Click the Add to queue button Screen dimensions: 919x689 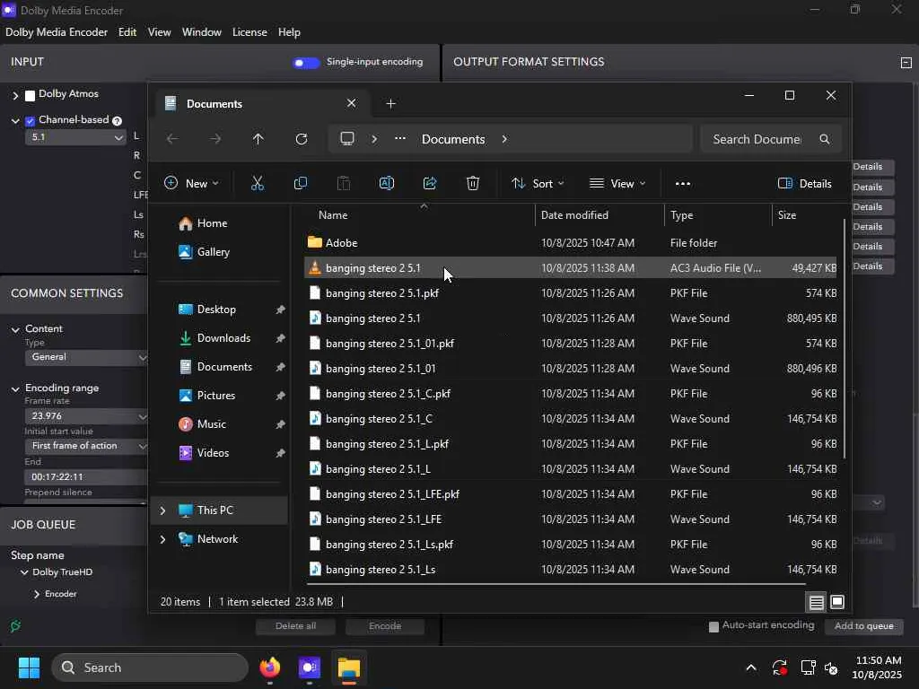863,626
